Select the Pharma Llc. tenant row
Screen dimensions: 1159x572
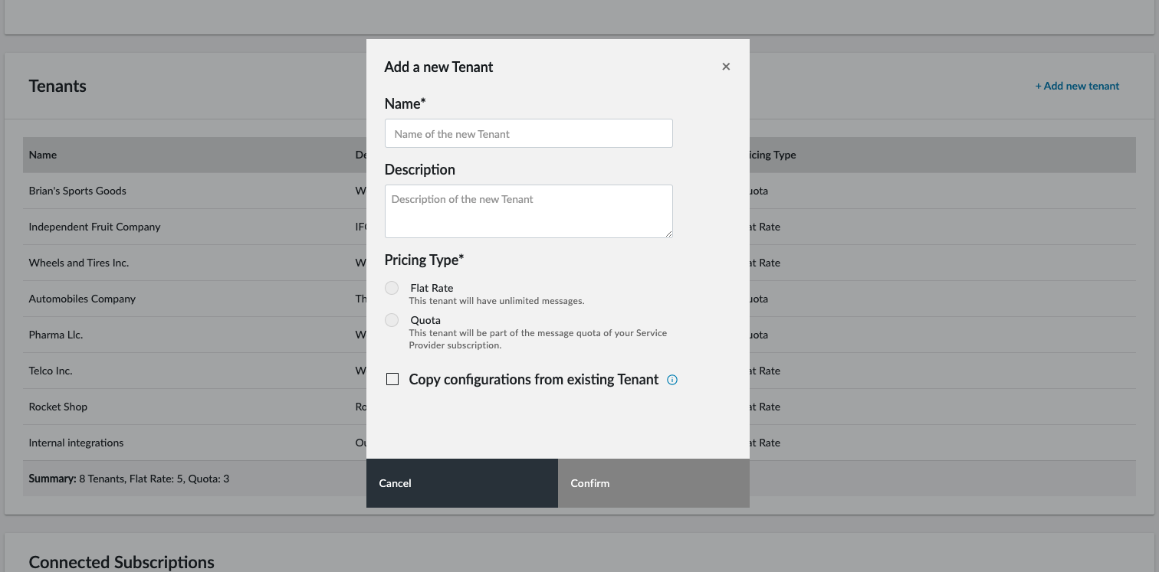click(579, 335)
